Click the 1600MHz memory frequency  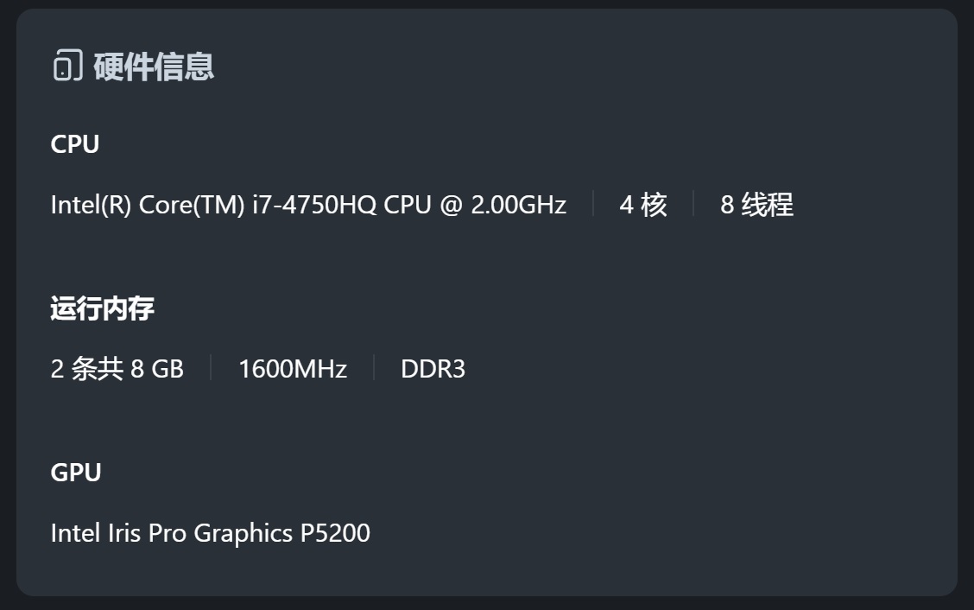coord(293,369)
